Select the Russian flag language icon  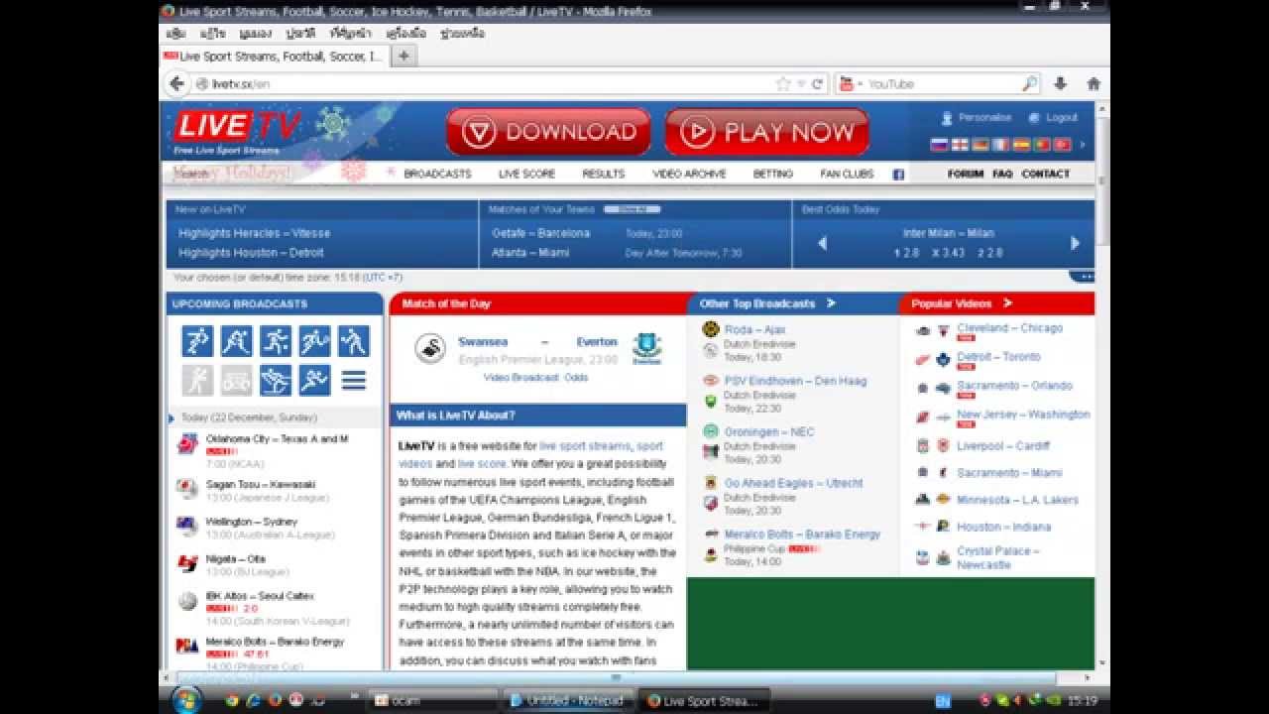coord(939,145)
